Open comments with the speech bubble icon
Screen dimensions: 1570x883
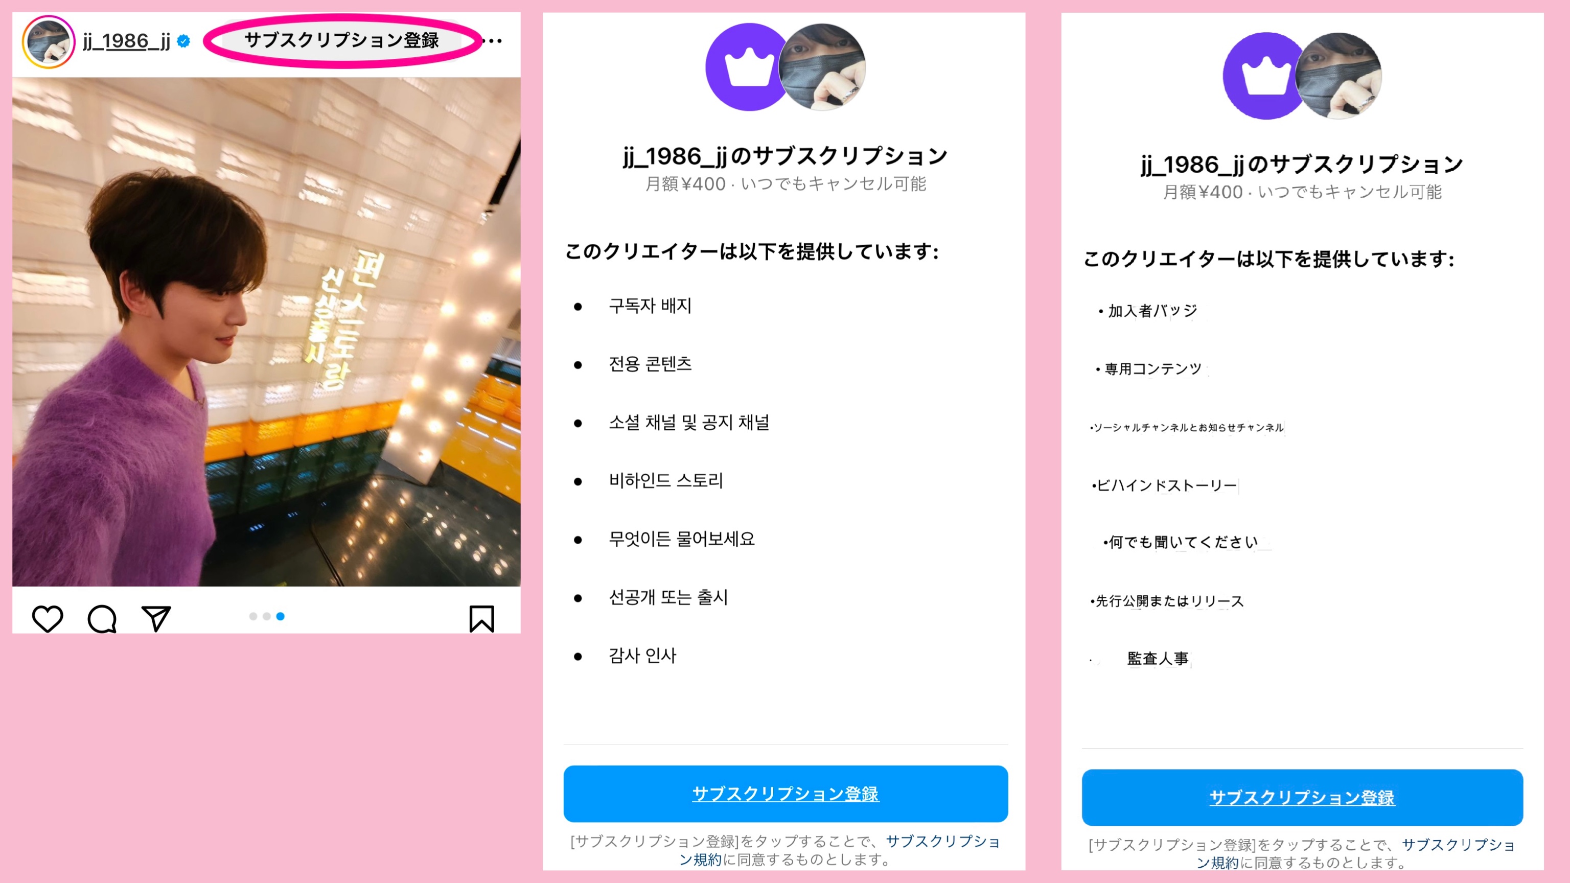pos(102,618)
